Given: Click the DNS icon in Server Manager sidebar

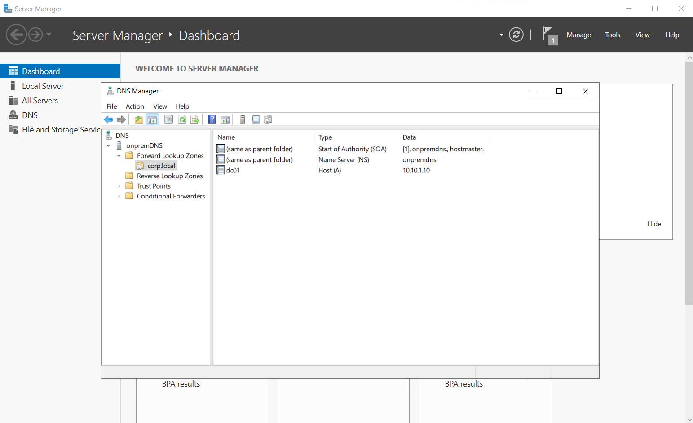Looking at the screenshot, I should tap(13, 115).
